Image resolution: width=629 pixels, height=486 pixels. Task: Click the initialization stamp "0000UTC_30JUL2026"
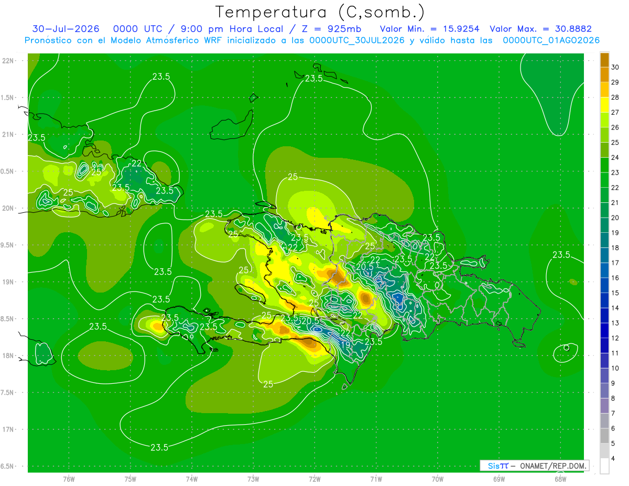point(357,40)
